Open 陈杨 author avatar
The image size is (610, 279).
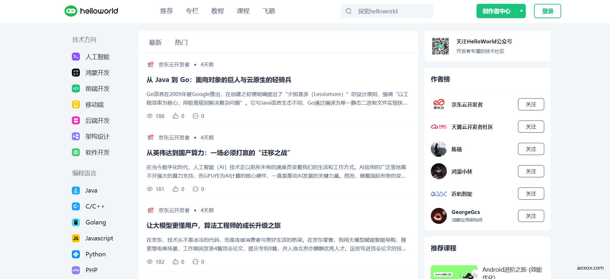coord(439,149)
